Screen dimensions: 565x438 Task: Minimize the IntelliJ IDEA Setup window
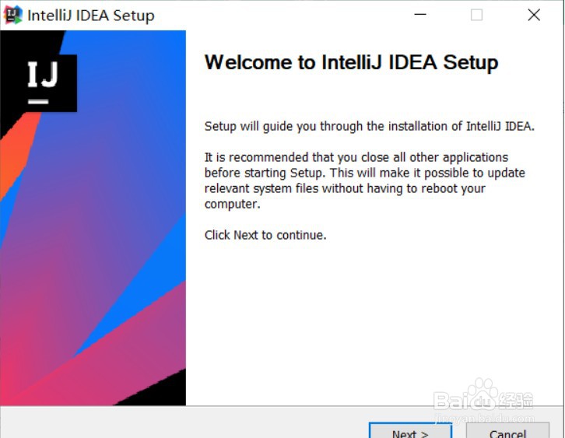click(x=420, y=15)
